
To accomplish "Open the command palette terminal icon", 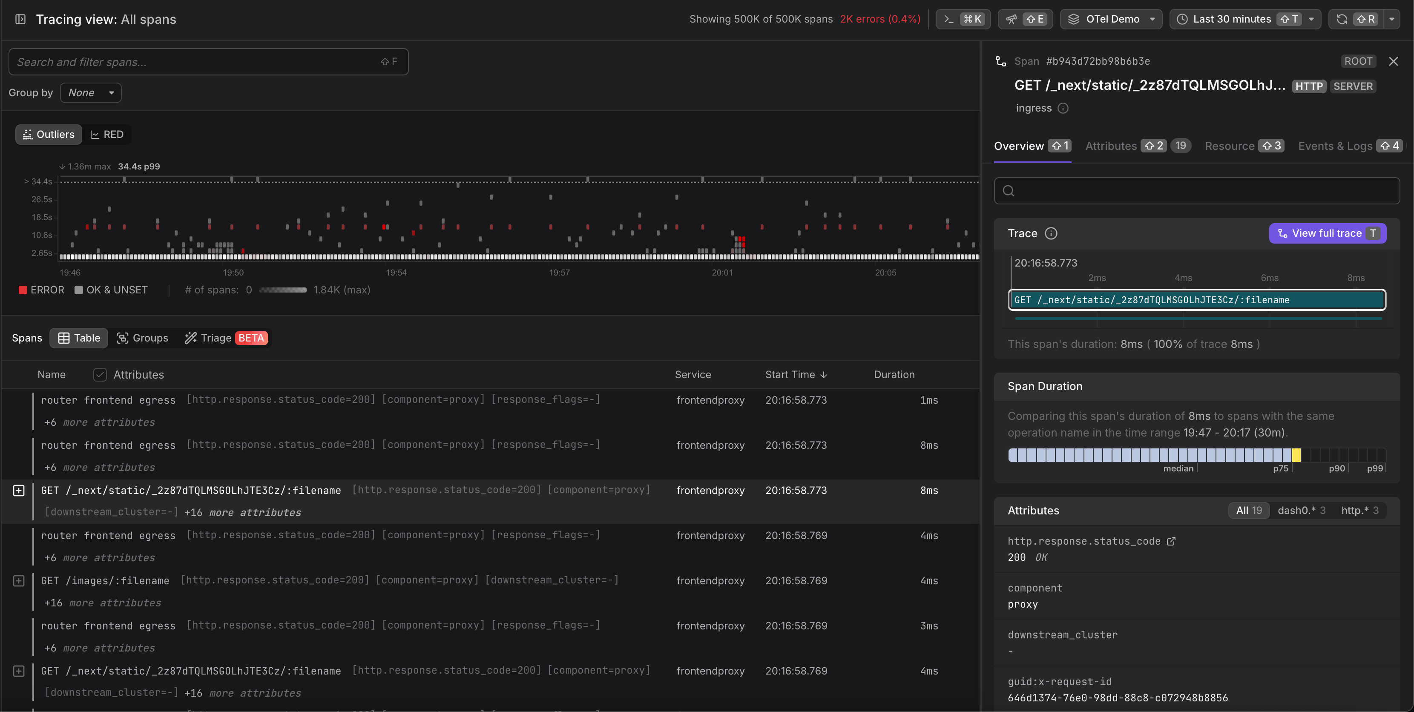I will [948, 19].
